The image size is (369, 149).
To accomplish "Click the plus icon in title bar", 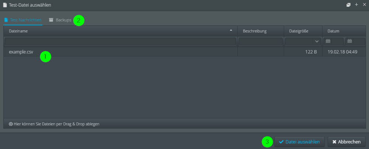I will click(356, 4).
